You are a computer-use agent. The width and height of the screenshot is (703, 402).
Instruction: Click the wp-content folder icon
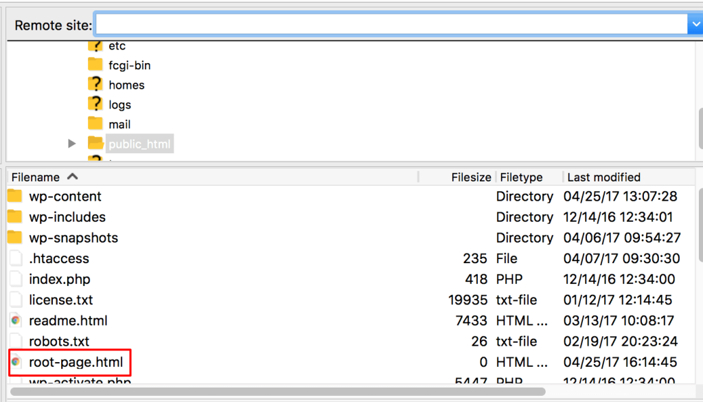[x=14, y=196]
